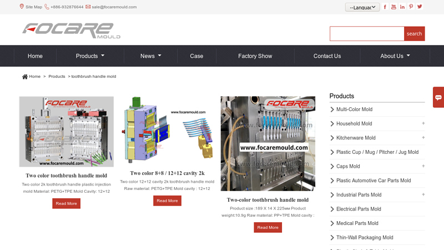Viewport: 444px width, 250px height.
Task: Click the envelope icon beside the email
Action: tap(88, 7)
